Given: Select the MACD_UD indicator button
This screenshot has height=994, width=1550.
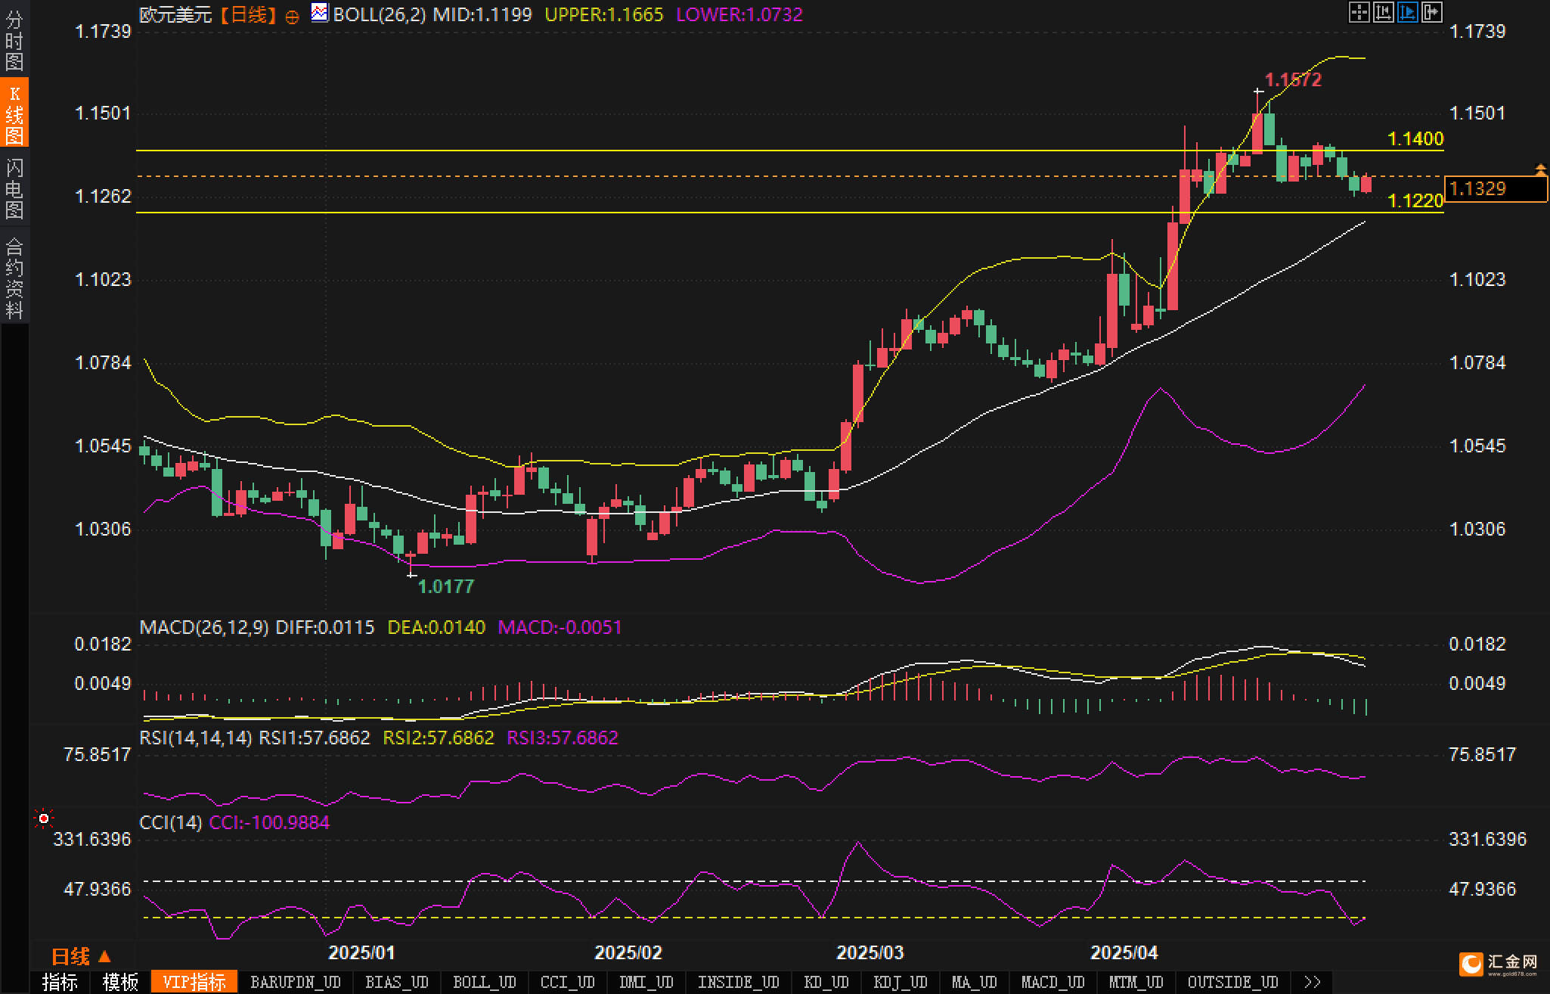Looking at the screenshot, I should [1052, 982].
